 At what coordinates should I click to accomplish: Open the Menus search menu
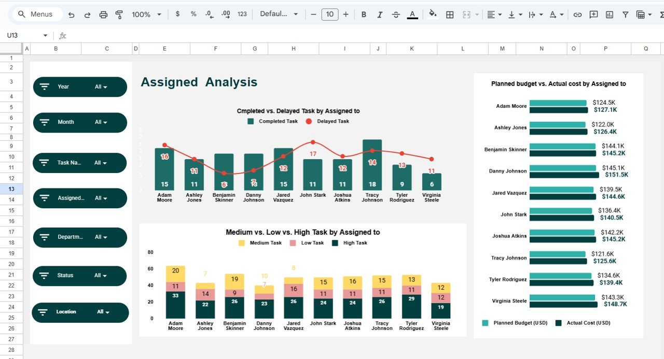36,14
